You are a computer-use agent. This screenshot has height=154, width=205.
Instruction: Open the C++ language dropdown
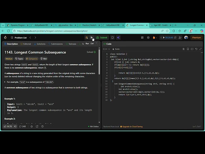coord(106,49)
